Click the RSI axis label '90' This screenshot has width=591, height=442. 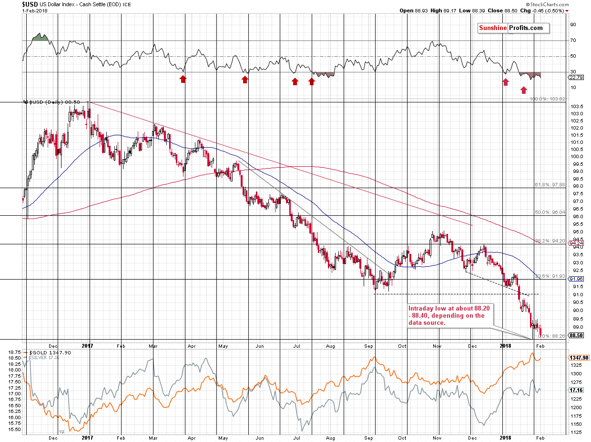click(x=573, y=25)
